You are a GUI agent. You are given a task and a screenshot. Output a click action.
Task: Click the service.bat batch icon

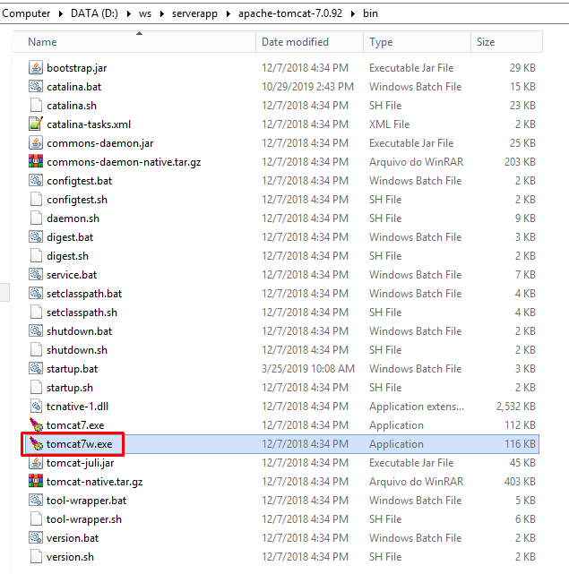coord(36,275)
